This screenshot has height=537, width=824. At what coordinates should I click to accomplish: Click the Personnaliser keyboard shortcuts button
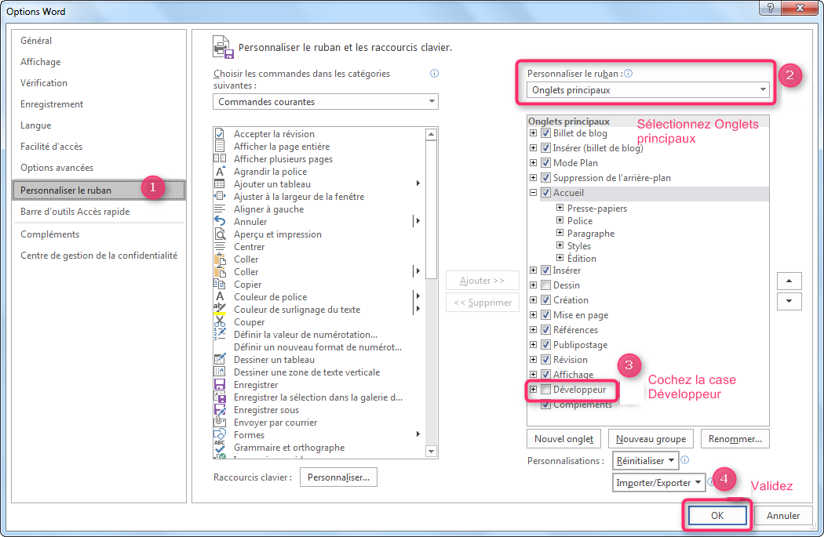point(338,477)
